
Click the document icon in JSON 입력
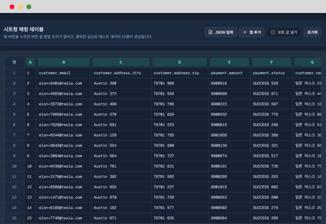(210, 32)
